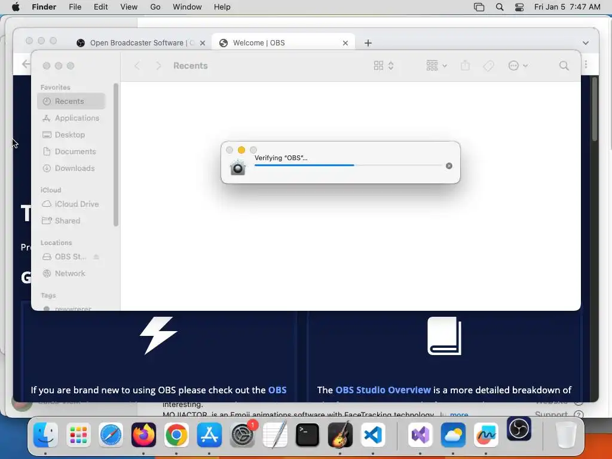Open the OBS Studio Overview link
The width and height of the screenshot is (612, 459).
click(x=383, y=390)
